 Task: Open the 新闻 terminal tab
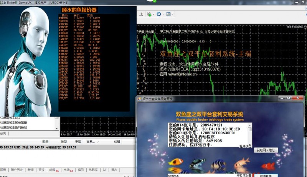[x=30, y=170]
